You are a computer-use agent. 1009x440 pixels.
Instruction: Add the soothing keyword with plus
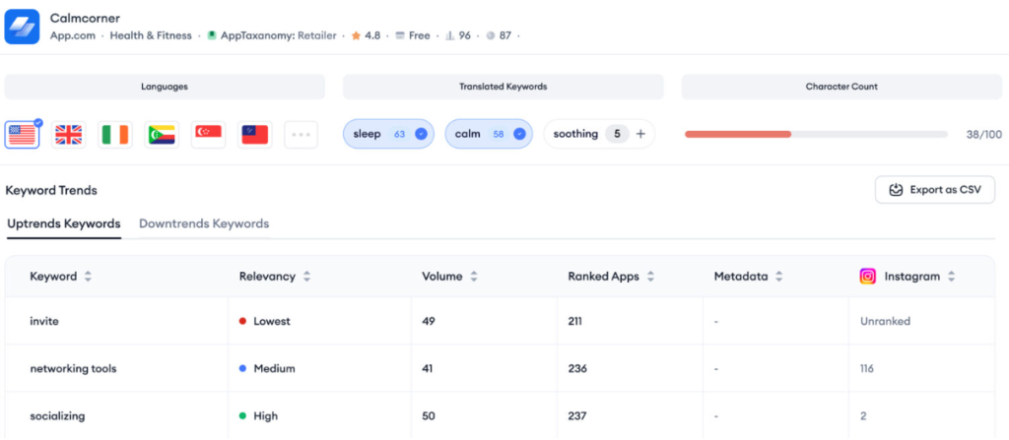(640, 134)
